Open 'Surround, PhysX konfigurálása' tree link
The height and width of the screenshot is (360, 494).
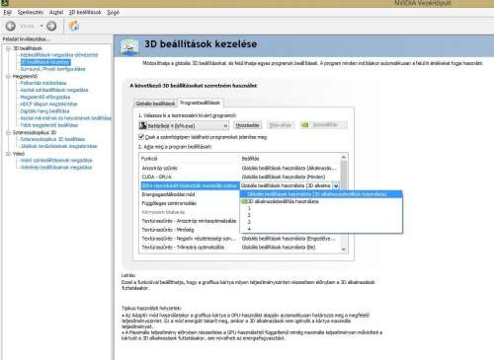(x=52, y=69)
